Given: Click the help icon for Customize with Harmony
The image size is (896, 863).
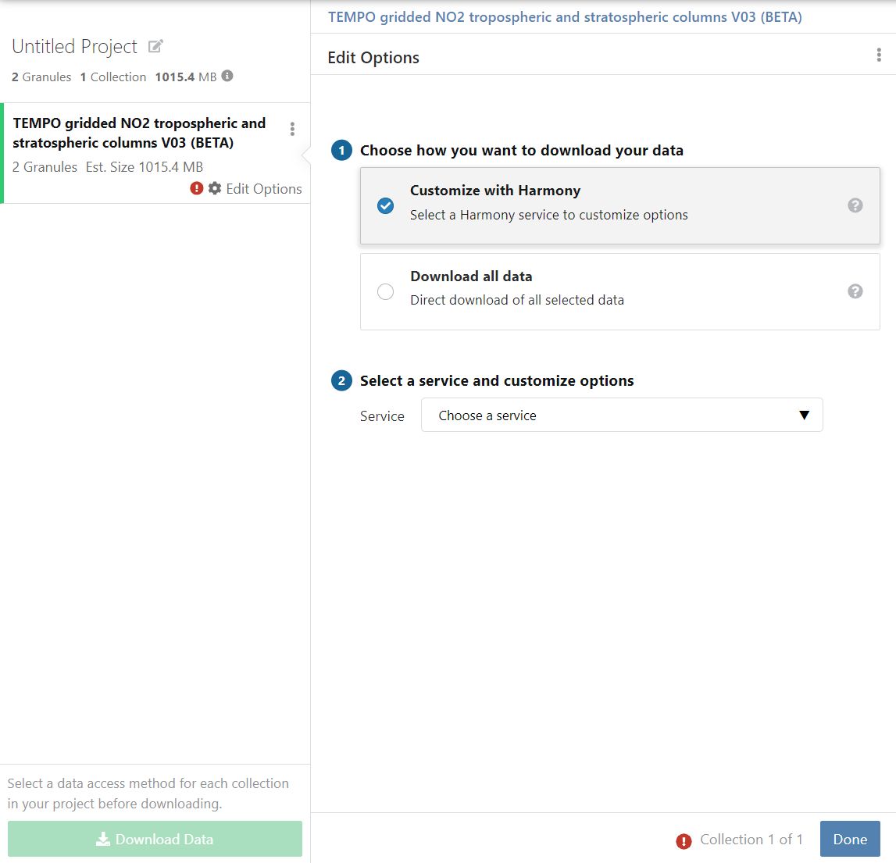Looking at the screenshot, I should point(855,205).
